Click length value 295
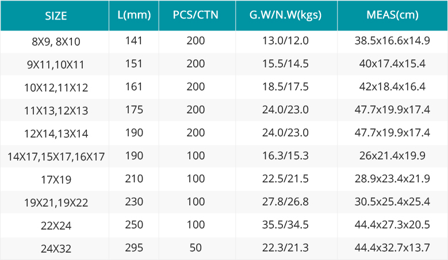448x260 pixels. (134, 247)
